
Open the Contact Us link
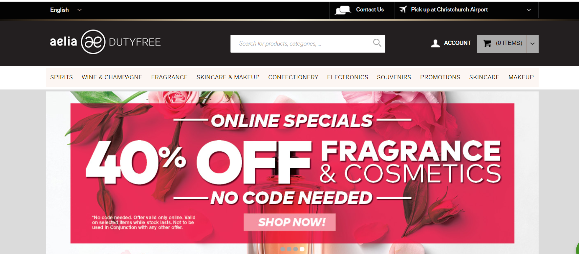pyautogui.click(x=370, y=10)
